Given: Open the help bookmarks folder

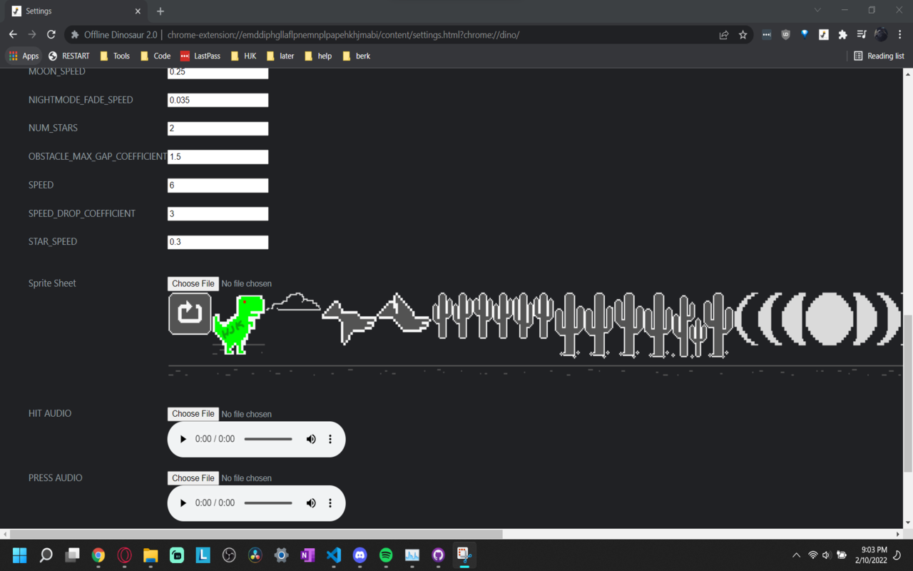Looking at the screenshot, I should click(318, 56).
